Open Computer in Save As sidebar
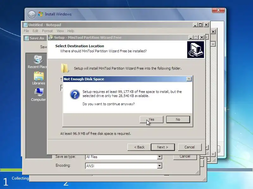This screenshot has width=253, height=189. 39,94
